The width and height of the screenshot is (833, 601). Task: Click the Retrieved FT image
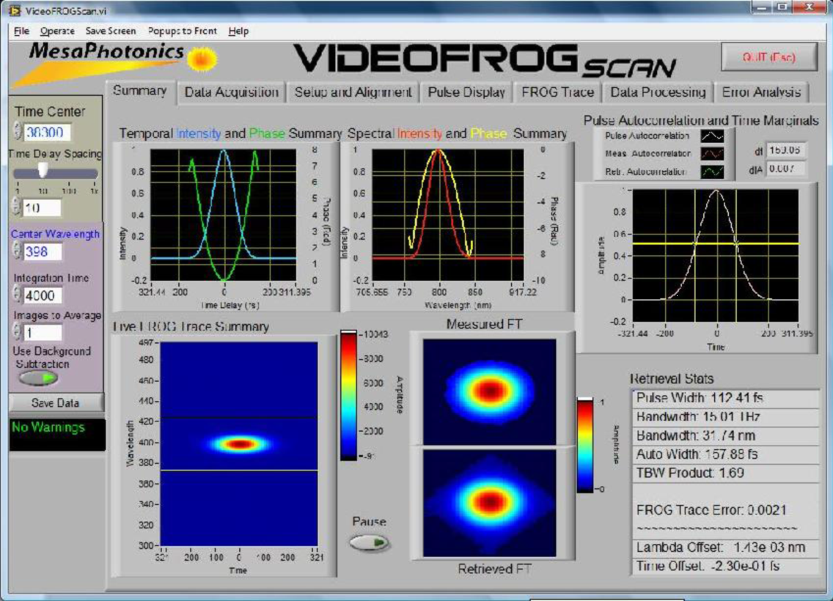(489, 503)
